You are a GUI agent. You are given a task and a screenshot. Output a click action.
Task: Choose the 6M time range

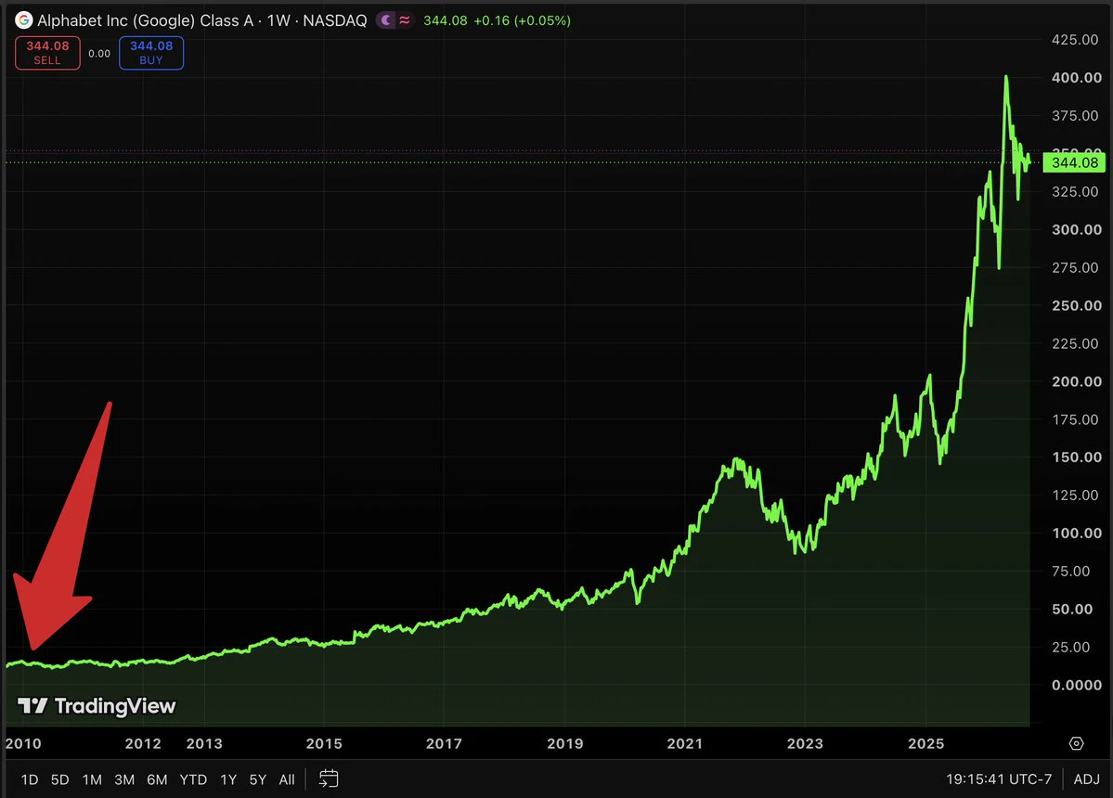tap(157, 779)
